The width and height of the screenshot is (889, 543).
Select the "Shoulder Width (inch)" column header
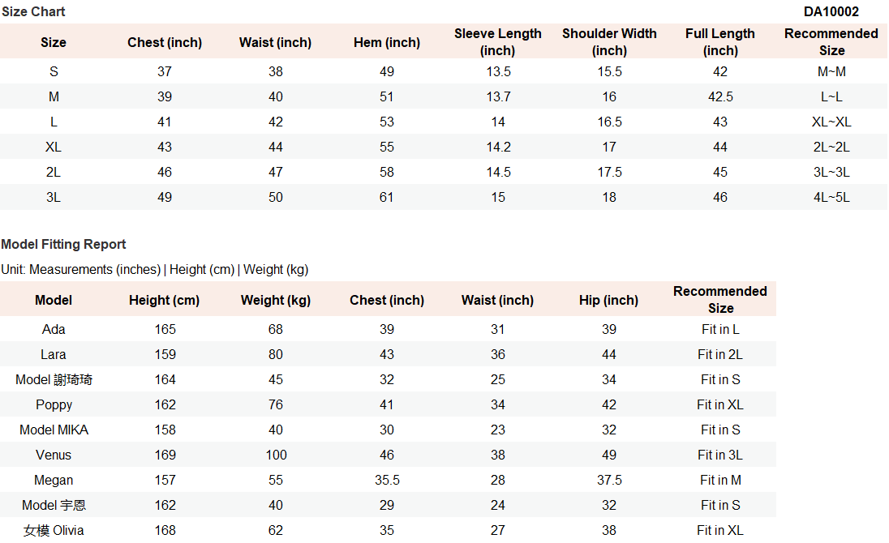tap(609, 42)
